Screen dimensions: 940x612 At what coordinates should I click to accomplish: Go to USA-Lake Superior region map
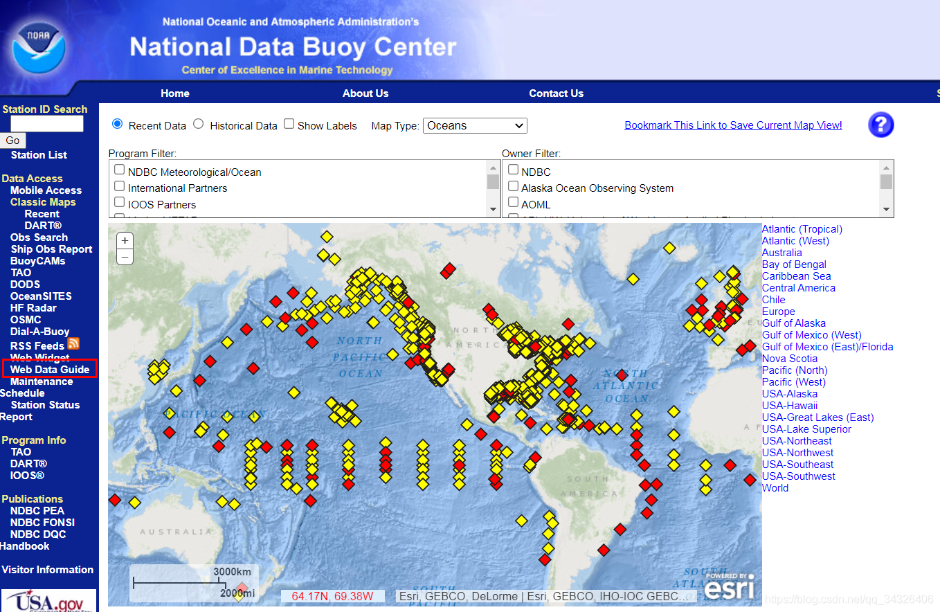point(806,429)
